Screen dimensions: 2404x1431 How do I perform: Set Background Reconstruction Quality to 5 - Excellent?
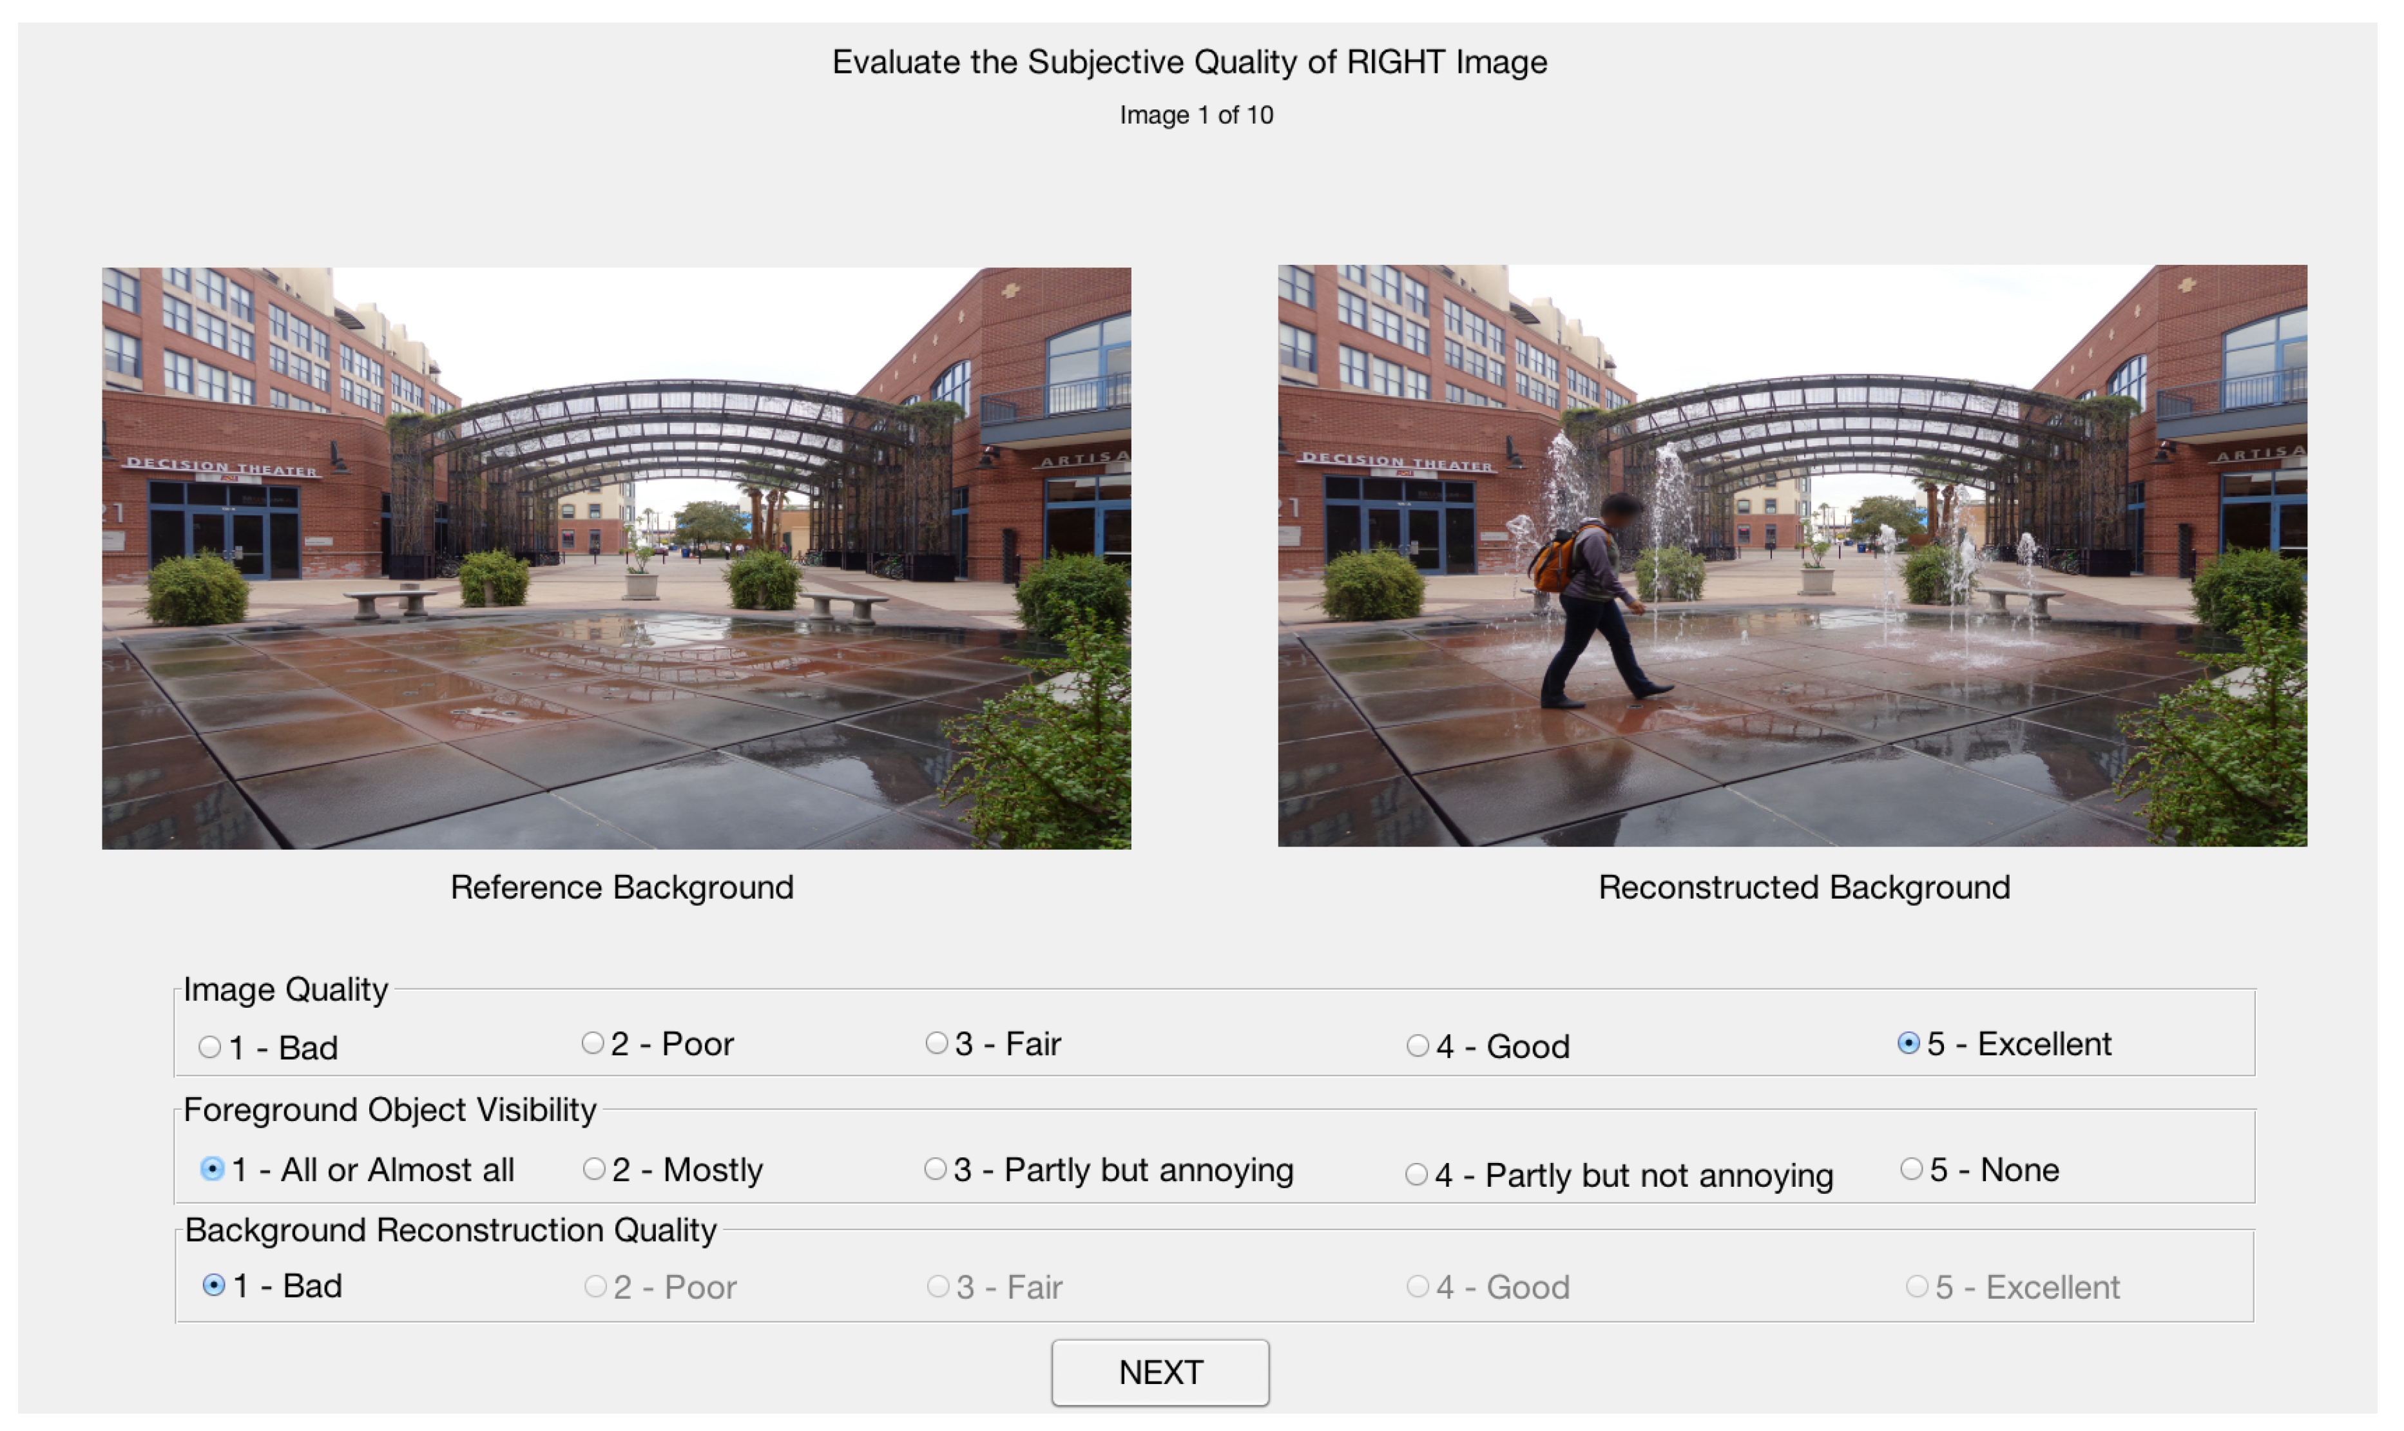(1916, 1287)
